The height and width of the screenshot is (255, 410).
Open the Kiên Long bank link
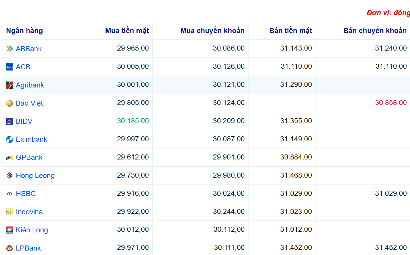(x=32, y=230)
